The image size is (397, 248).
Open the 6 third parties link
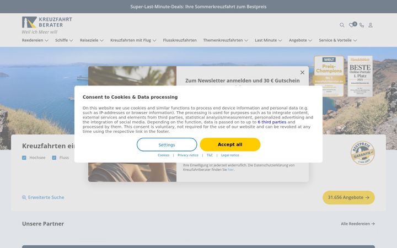point(272,122)
